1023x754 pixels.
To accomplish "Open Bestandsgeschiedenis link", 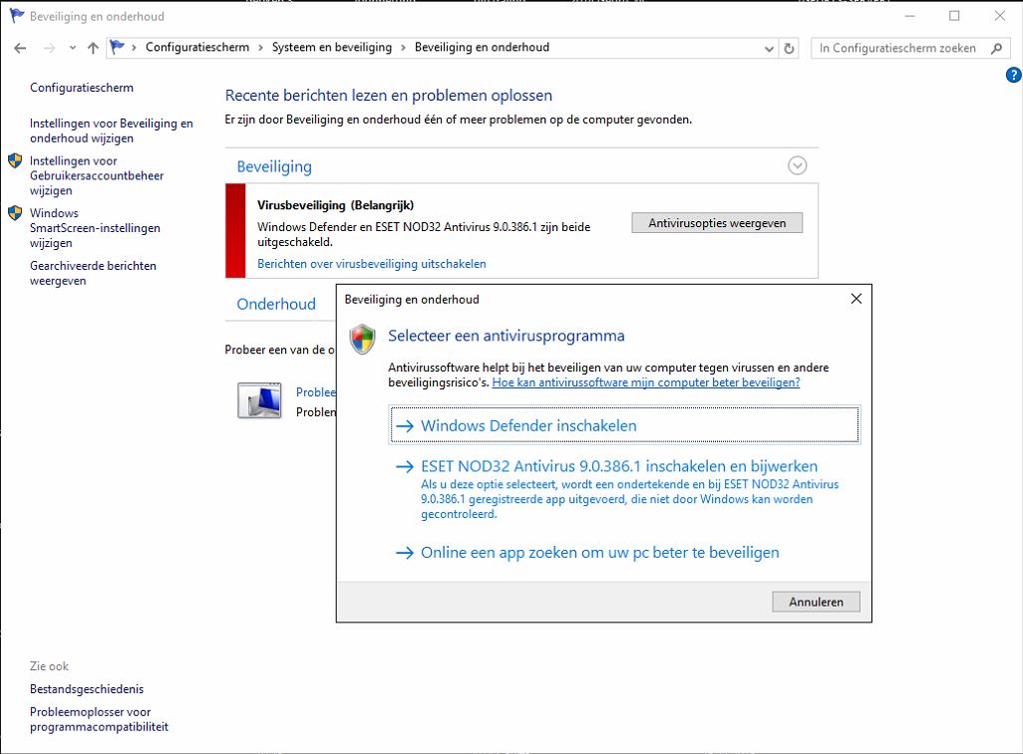I will 87,689.
